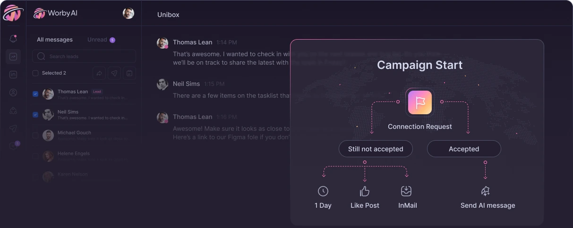Switch to the All messages tab
The image size is (573, 228).
55,40
